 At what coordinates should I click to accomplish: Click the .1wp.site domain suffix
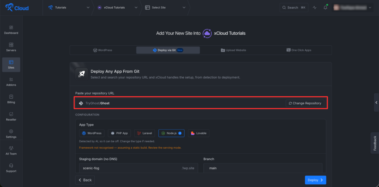click(x=188, y=168)
